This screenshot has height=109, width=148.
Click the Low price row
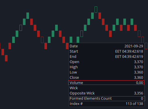(107, 72)
